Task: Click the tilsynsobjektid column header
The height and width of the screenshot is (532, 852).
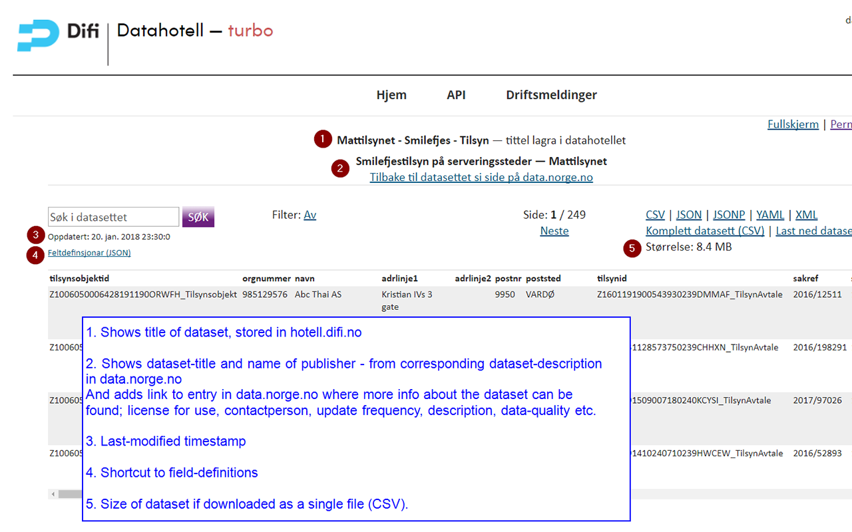Action: point(79,279)
